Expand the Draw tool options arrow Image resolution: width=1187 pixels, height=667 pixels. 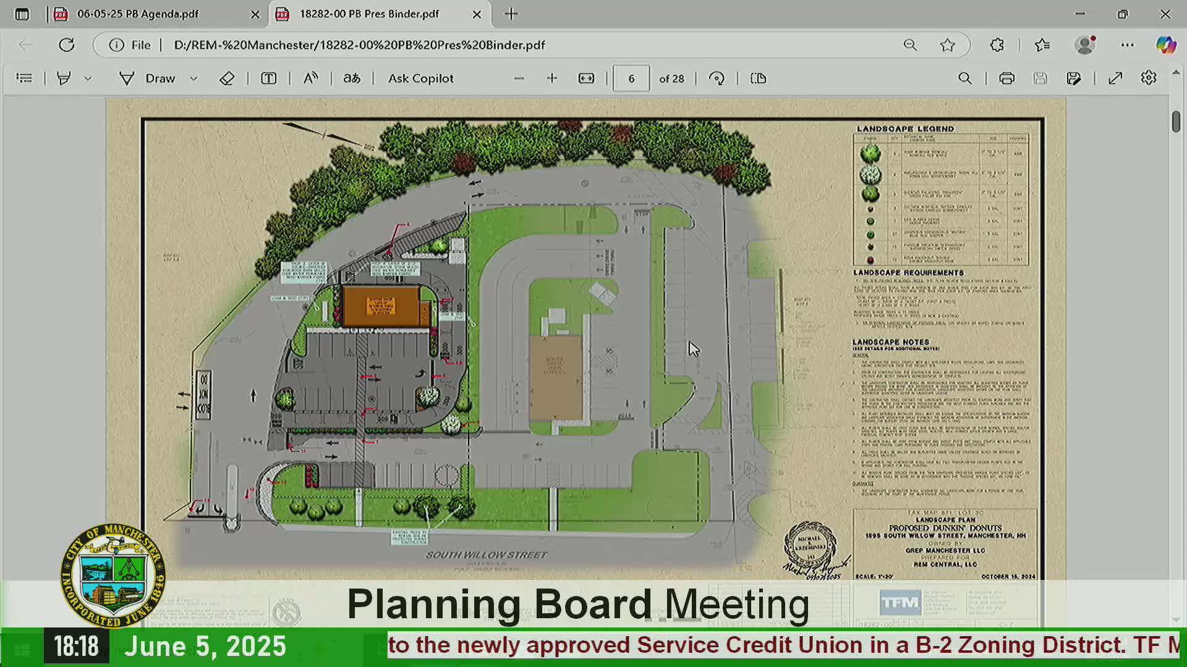point(194,78)
